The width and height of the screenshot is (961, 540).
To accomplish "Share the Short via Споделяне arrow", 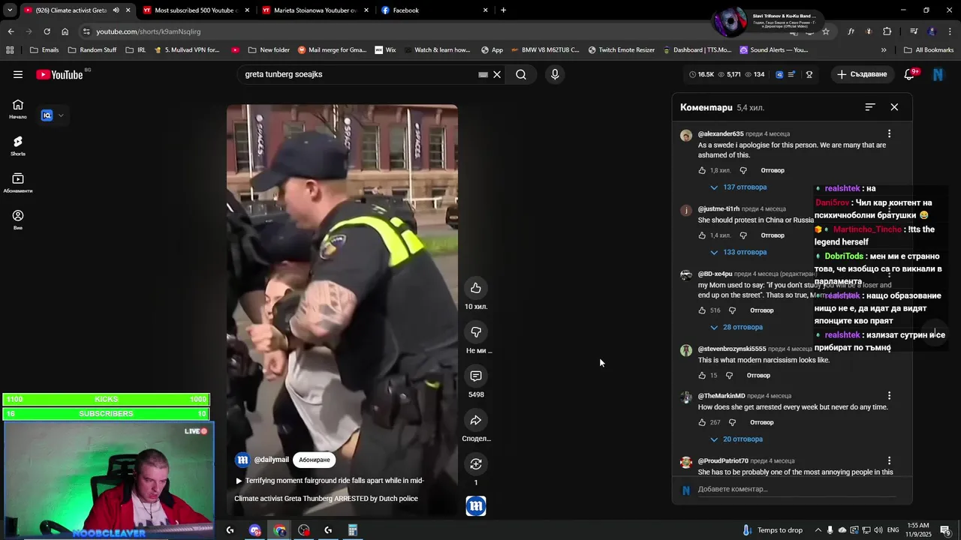I will click(x=476, y=420).
